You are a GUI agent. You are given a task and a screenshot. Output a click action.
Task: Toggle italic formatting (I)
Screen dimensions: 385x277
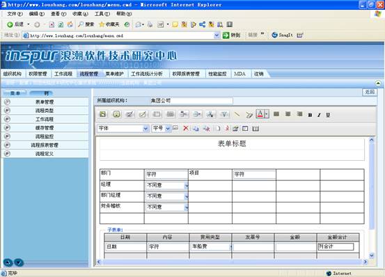(319, 115)
